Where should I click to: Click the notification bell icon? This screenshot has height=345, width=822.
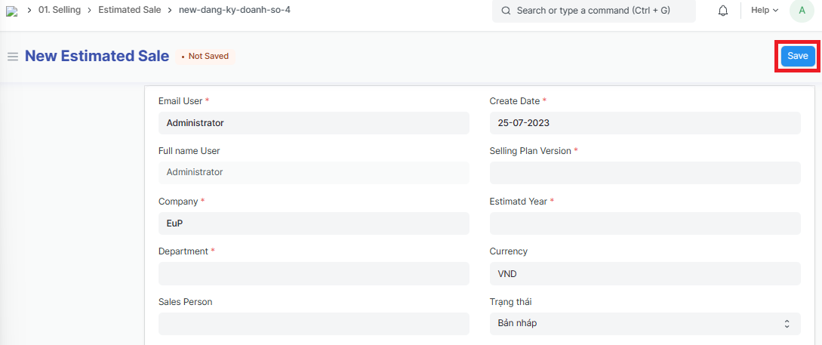722,11
